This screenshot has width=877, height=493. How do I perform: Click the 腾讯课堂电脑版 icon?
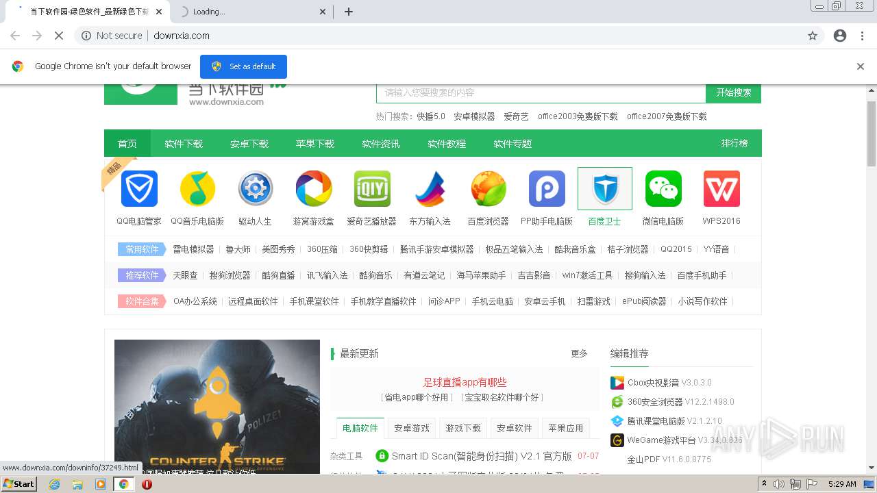tap(617, 421)
